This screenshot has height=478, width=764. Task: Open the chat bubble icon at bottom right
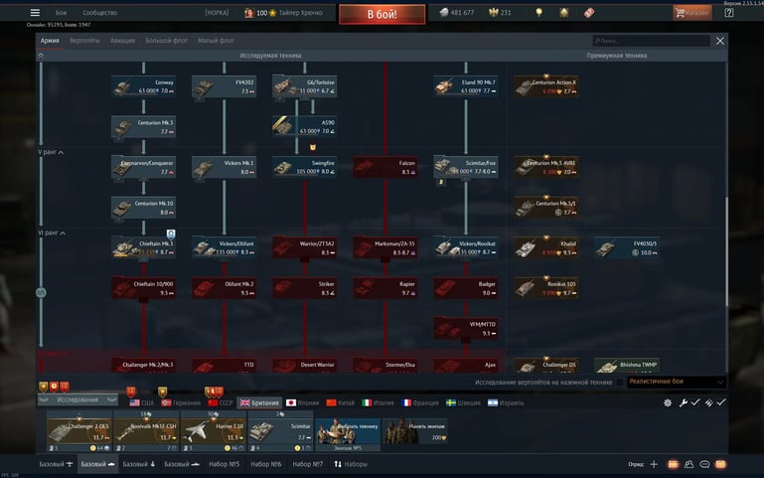pos(704,464)
